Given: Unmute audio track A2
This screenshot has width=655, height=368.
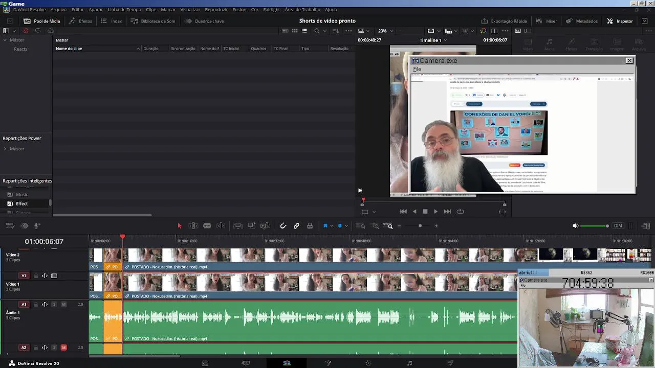Looking at the screenshot, I should 64,348.
